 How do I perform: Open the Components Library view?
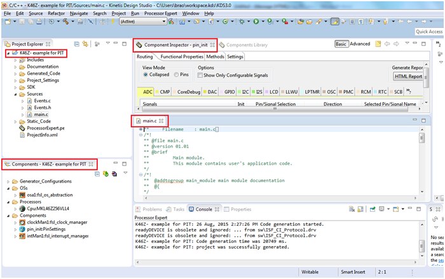(x=247, y=45)
